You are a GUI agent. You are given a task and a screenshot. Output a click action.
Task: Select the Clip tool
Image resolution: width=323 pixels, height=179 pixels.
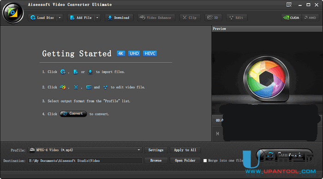coord(190,18)
